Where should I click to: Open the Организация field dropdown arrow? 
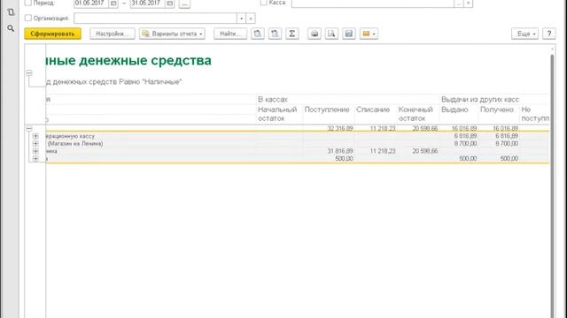coord(241,18)
